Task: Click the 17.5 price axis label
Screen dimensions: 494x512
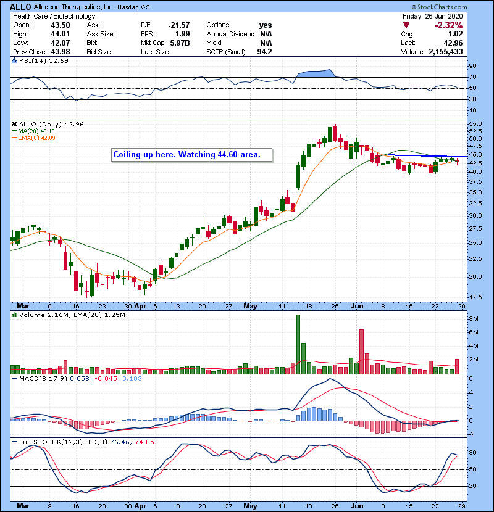Action: tap(475, 297)
